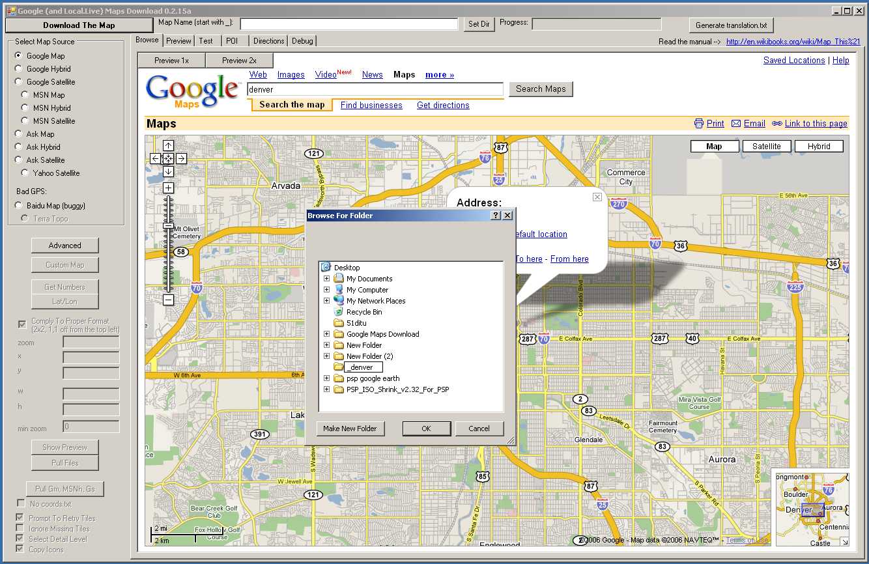Click the Browse For Folder help button
The image size is (869, 564).
[495, 216]
